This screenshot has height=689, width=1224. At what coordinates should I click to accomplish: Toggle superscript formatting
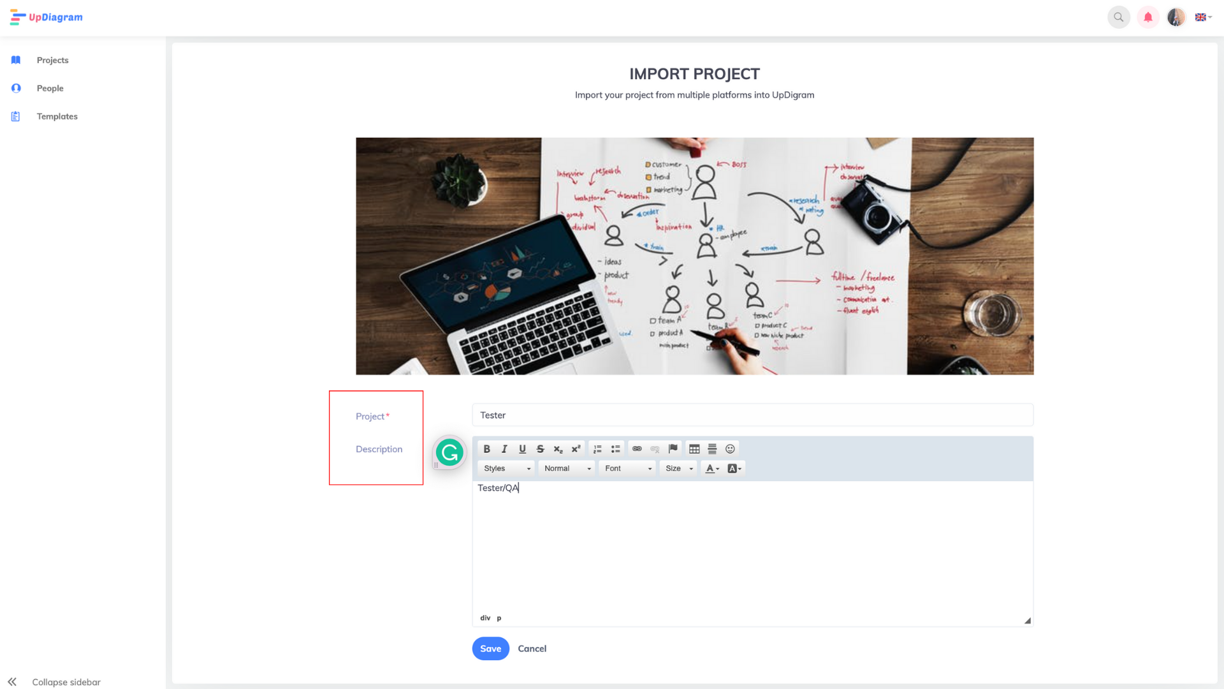pyautogui.click(x=576, y=448)
